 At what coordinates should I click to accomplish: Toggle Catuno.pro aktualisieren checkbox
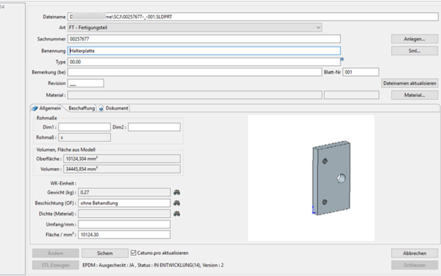[133, 253]
